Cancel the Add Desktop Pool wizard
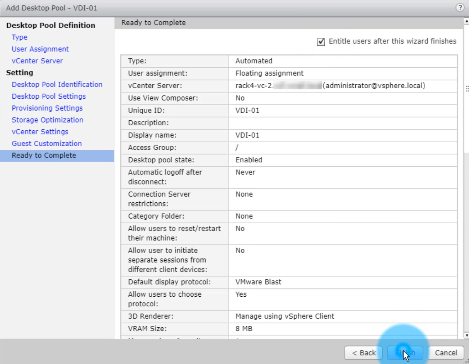The image size is (469, 364). 446,353
